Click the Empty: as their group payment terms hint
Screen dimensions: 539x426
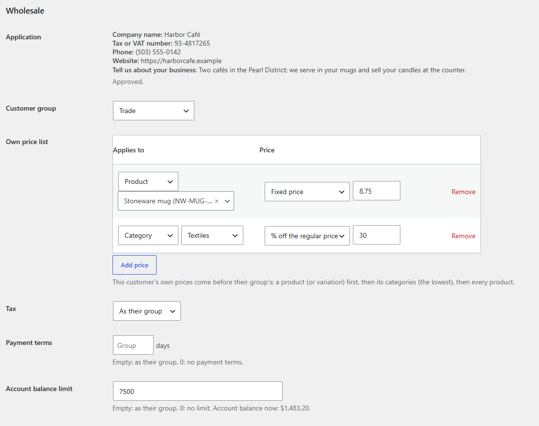pyautogui.click(x=178, y=362)
